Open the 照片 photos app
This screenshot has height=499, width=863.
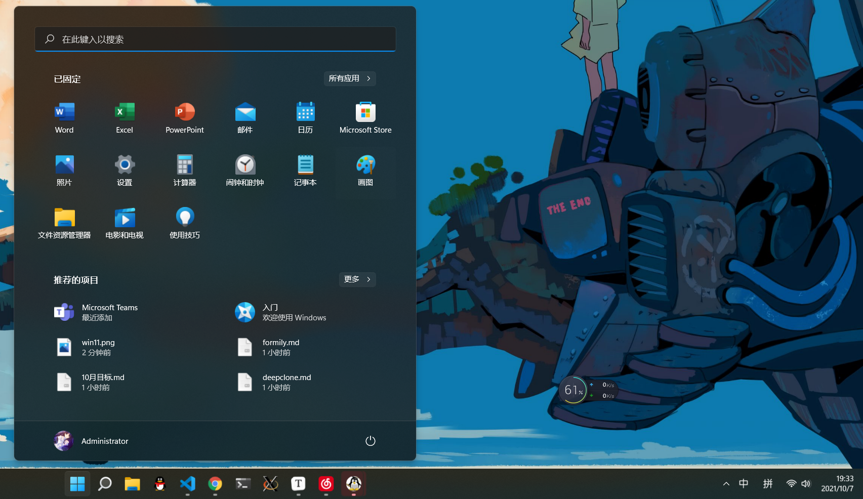64,171
